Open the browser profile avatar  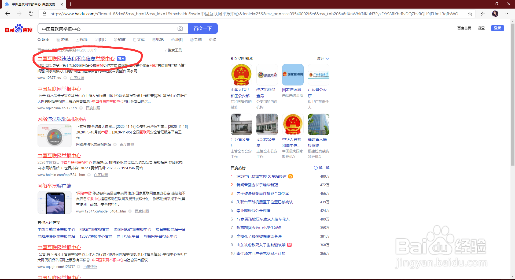point(495,14)
